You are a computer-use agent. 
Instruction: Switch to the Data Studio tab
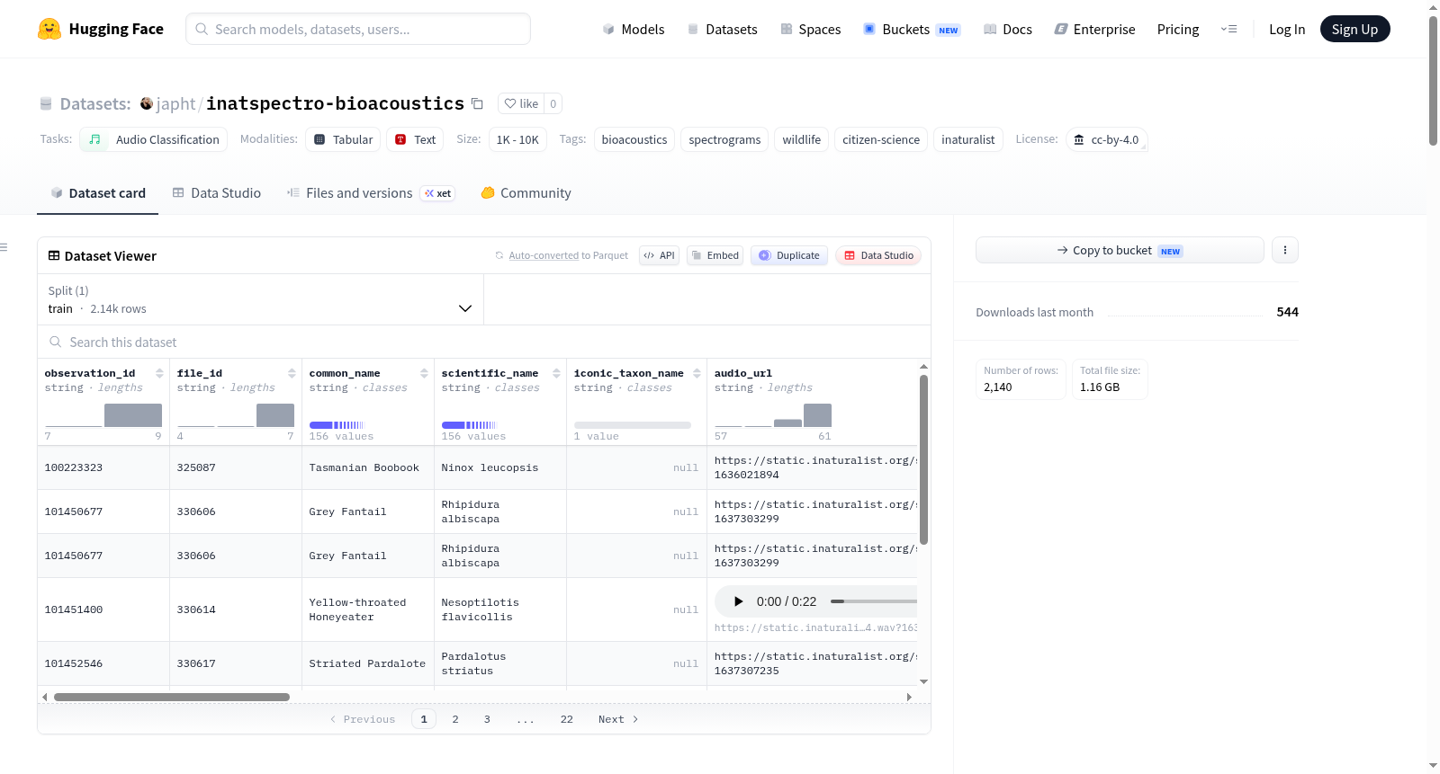[217, 192]
